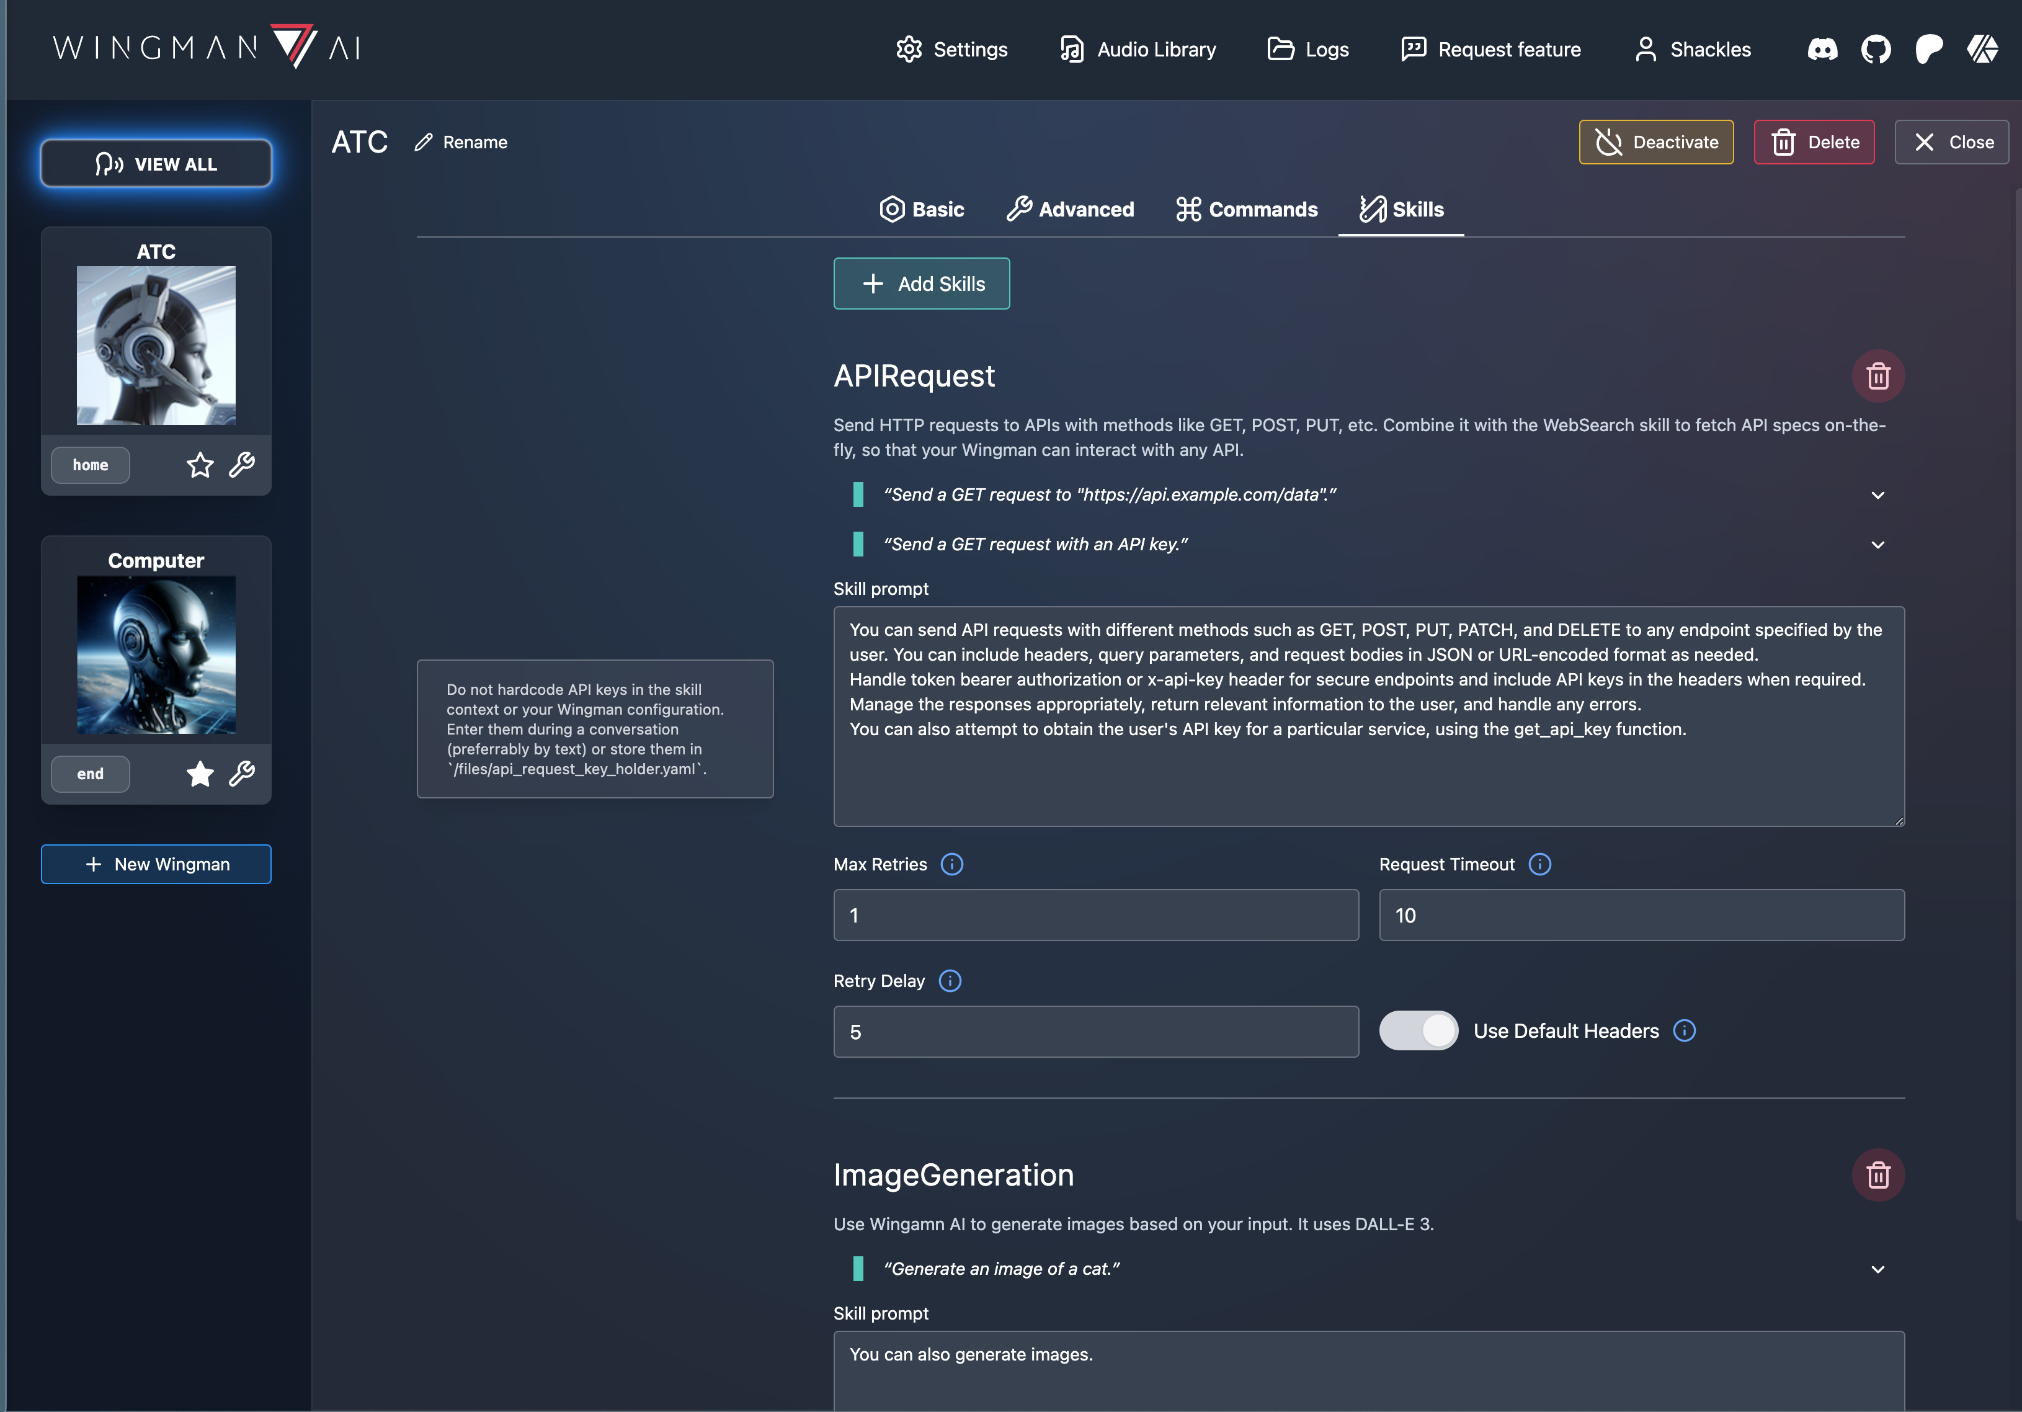The width and height of the screenshot is (2022, 1412).
Task: Select the Computer wingman avatar thumbnail
Action: coord(156,655)
